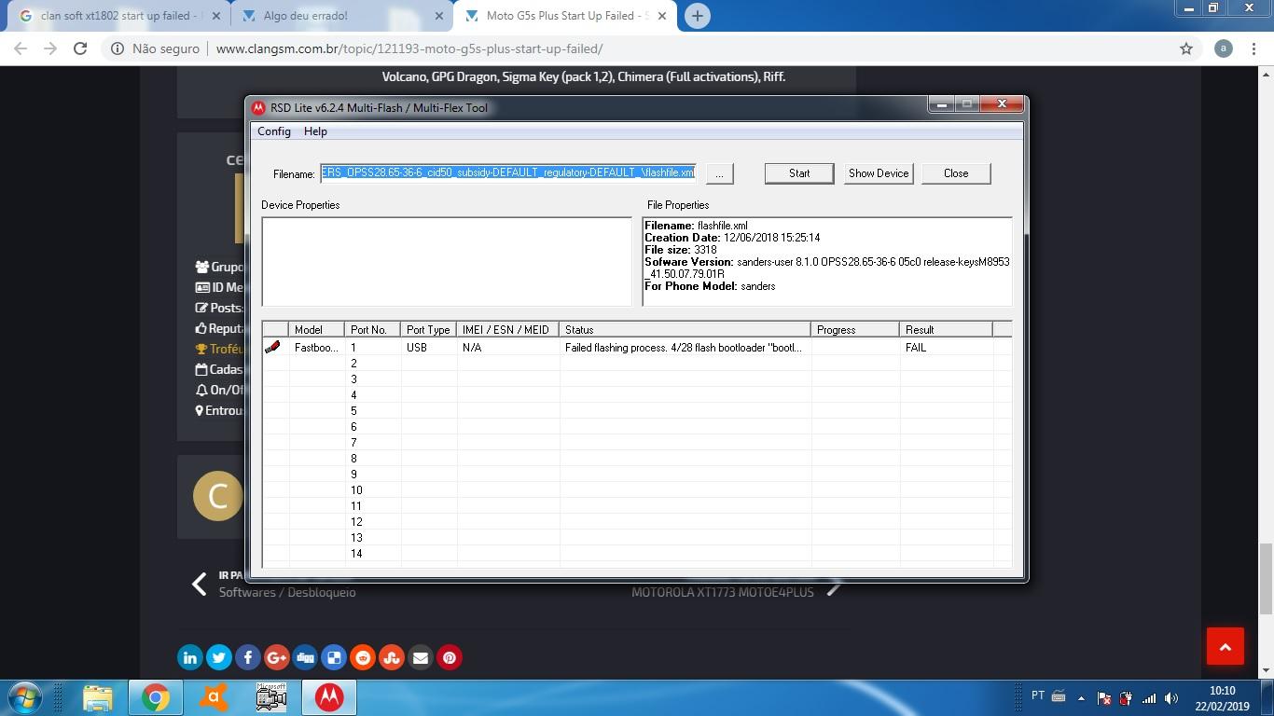Go back in the Chrome browser
Image resolution: width=1274 pixels, height=716 pixels.
click(x=21, y=48)
